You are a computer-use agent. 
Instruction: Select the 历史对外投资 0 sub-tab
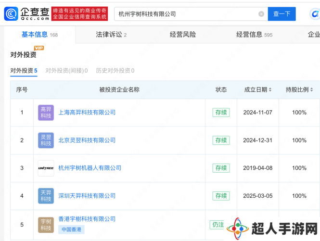115,71
